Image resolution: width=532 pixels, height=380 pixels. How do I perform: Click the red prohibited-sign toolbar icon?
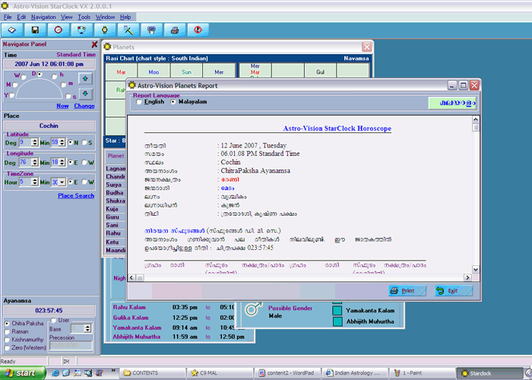[198, 30]
